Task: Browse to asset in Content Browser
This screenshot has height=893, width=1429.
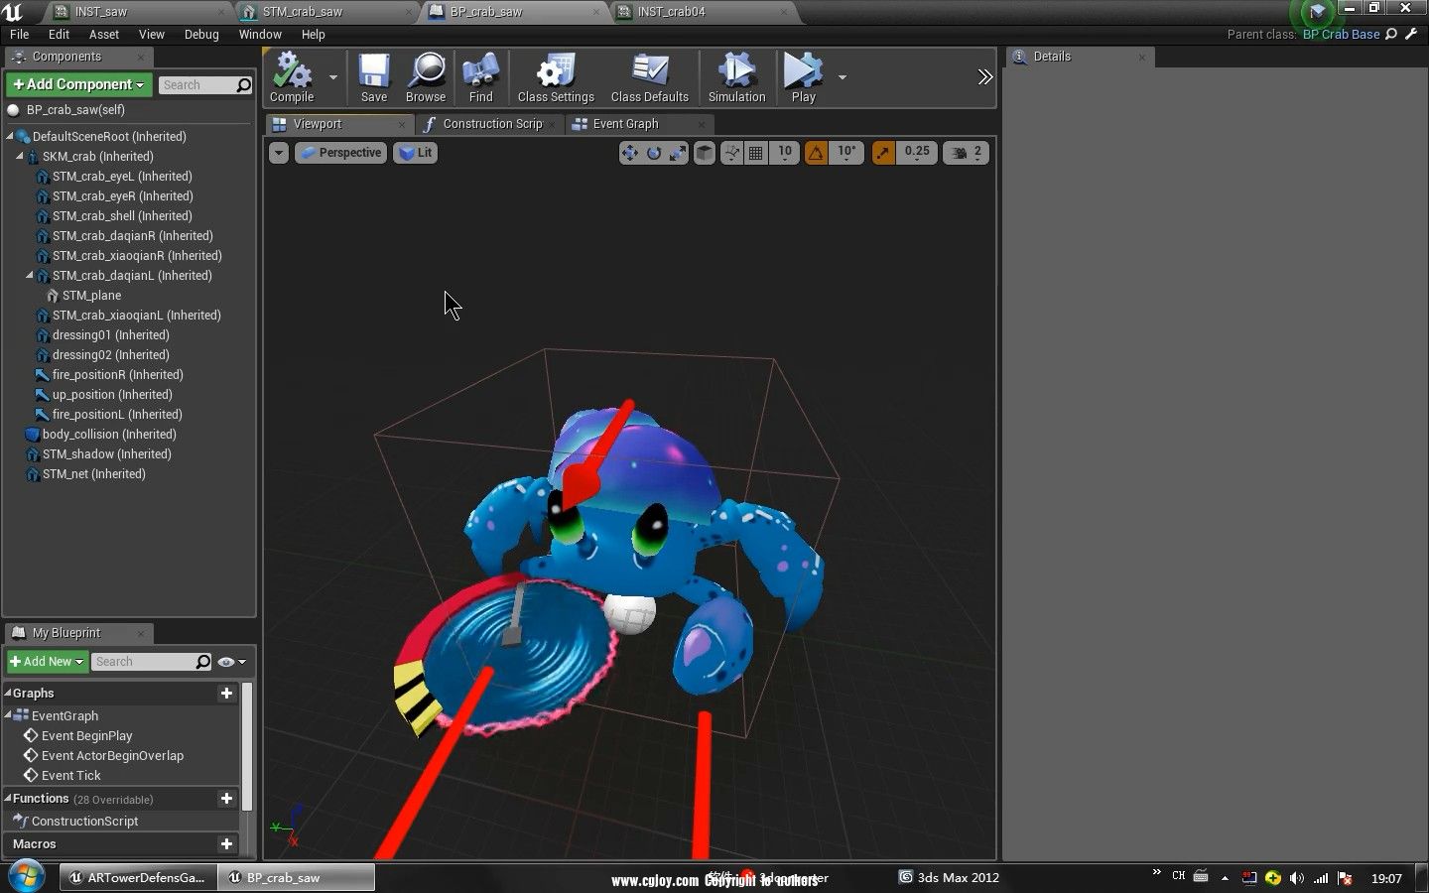Action: click(x=426, y=77)
